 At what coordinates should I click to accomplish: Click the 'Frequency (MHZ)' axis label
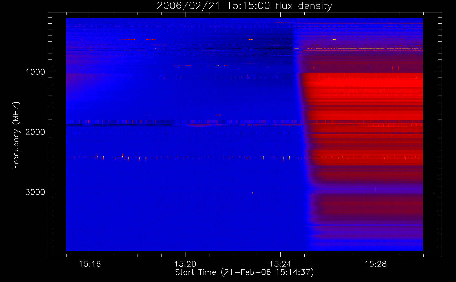[x=16, y=135]
